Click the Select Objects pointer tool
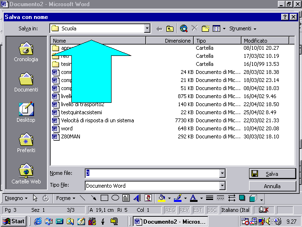Image resolution: width=302 pixels, height=227 pixels. 35,198
